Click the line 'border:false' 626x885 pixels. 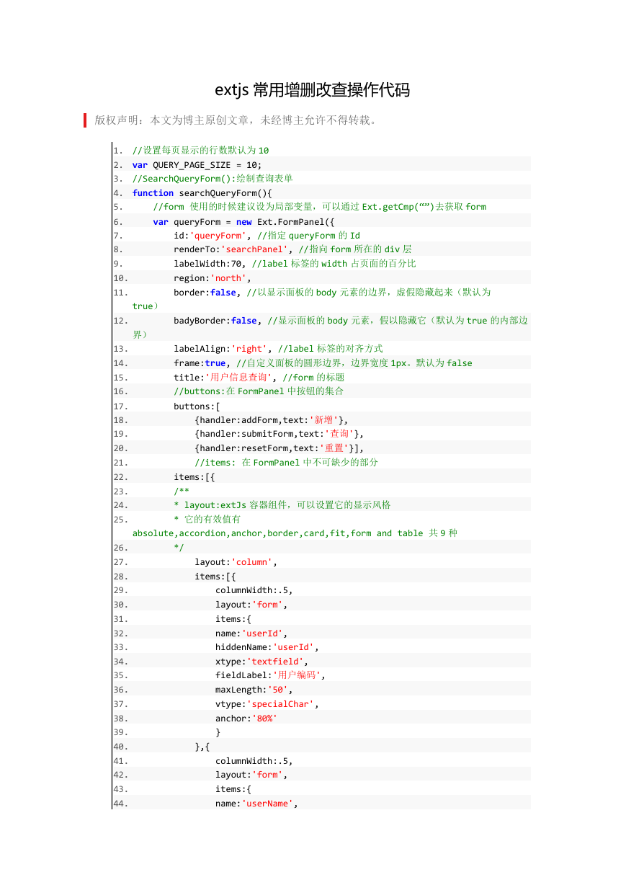[x=332, y=292]
